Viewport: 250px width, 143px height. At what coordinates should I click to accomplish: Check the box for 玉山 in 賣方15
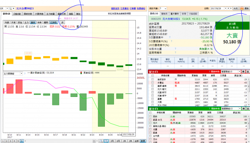pos(150,139)
